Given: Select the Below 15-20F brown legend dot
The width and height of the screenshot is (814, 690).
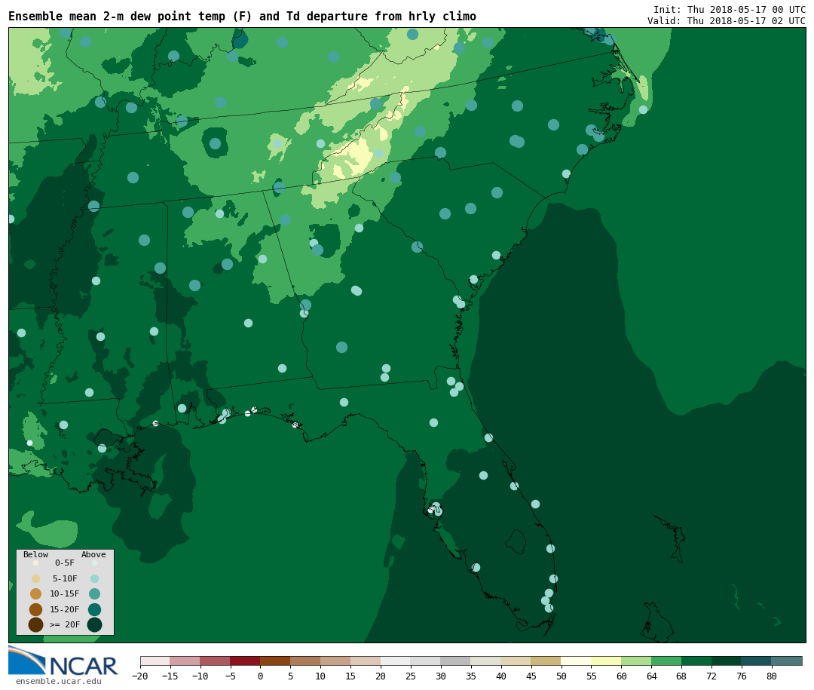Looking at the screenshot, I should tap(36, 609).
